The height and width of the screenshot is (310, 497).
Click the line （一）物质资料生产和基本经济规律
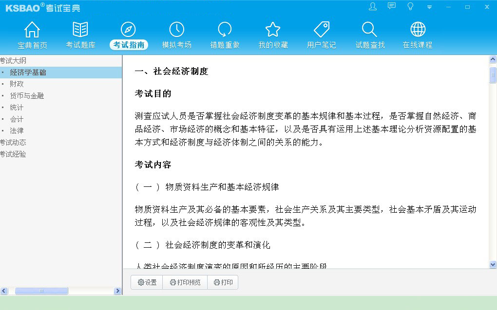[x=207, y=187]
